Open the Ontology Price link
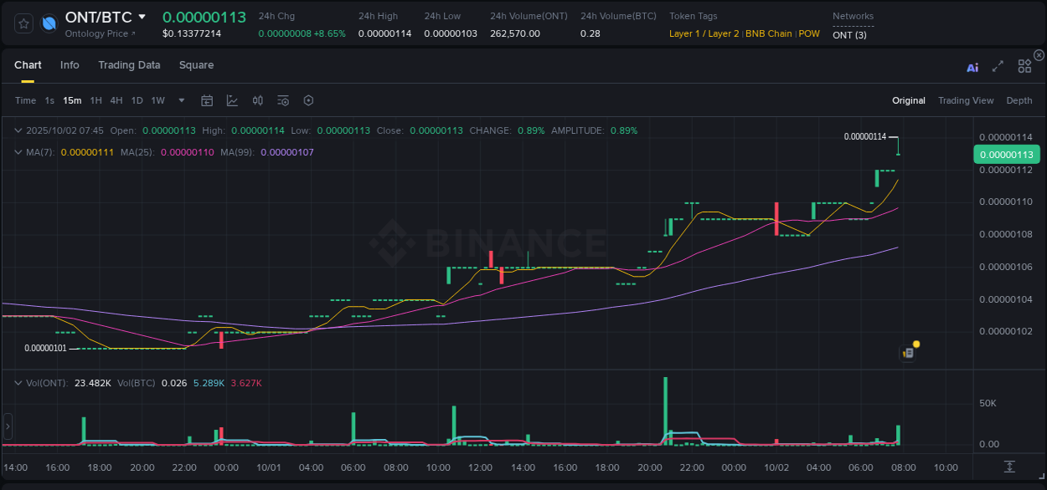The width and height of the screenshot is (1047, 490). click(101, 33)
